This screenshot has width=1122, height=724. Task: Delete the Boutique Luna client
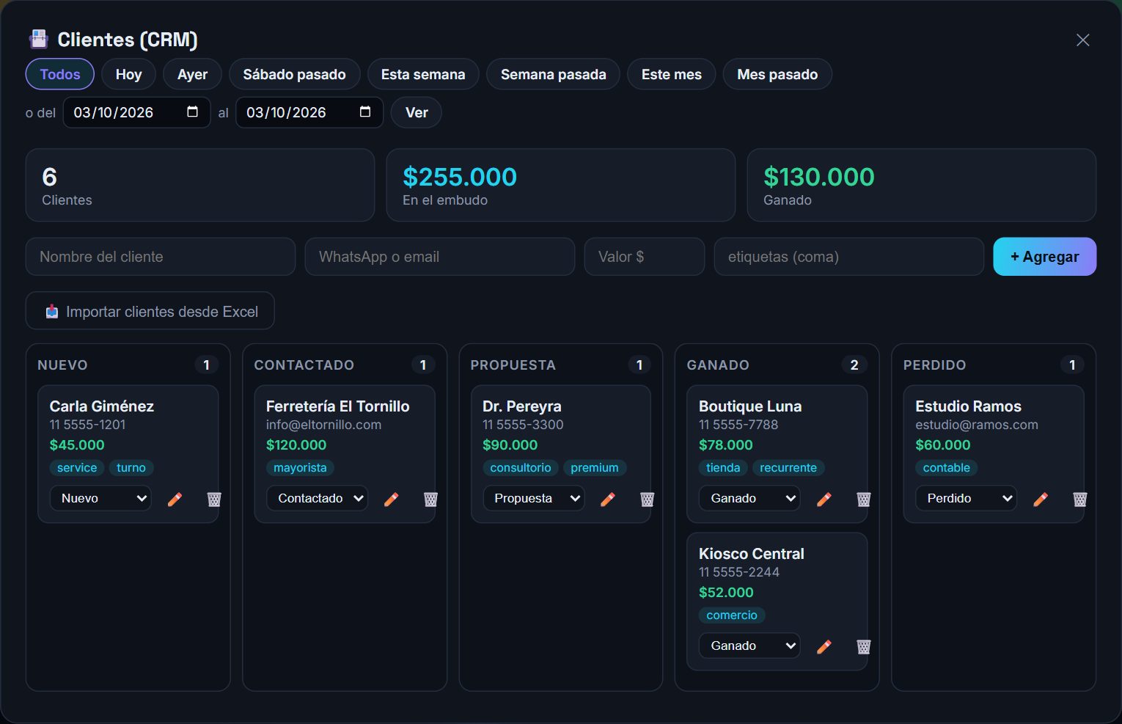(864, 499)
